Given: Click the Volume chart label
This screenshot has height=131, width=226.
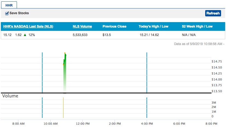Looking at the screenshot, I should [10, 96].
